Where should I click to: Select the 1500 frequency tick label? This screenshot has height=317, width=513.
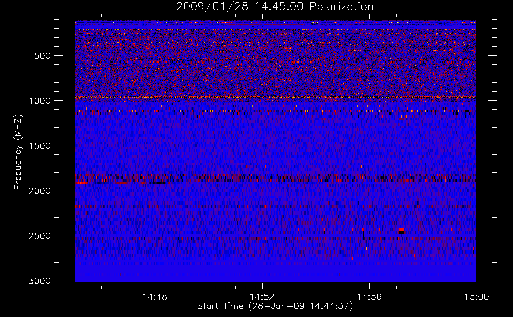point(40,146)
